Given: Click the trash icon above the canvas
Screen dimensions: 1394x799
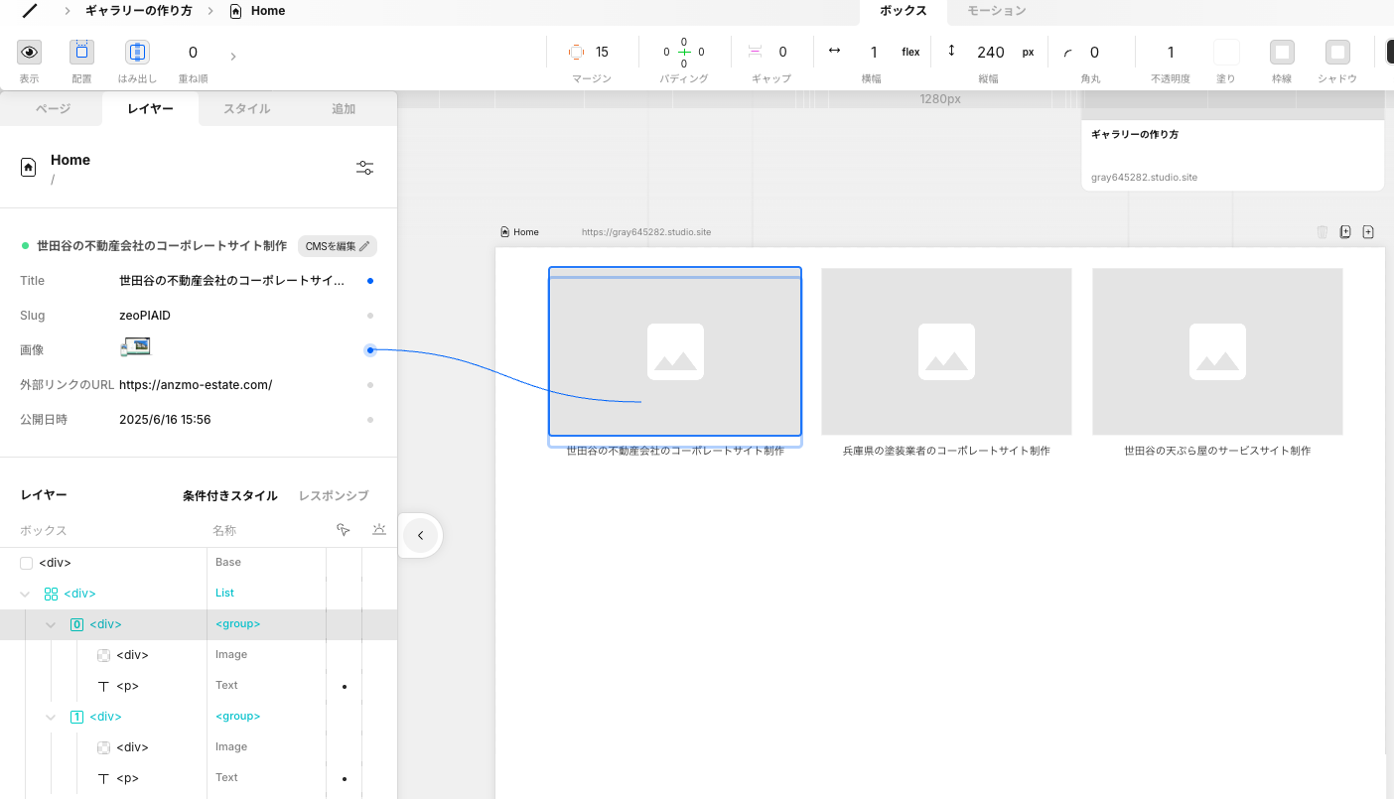Looking at the screenshot, I should (1322, 232).
